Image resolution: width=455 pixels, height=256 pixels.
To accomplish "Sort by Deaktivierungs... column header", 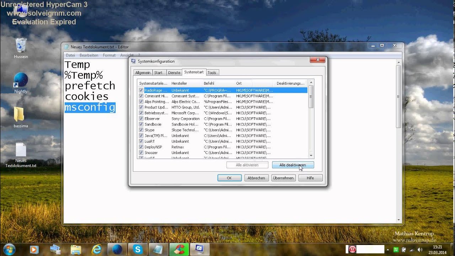I will 291,83.
